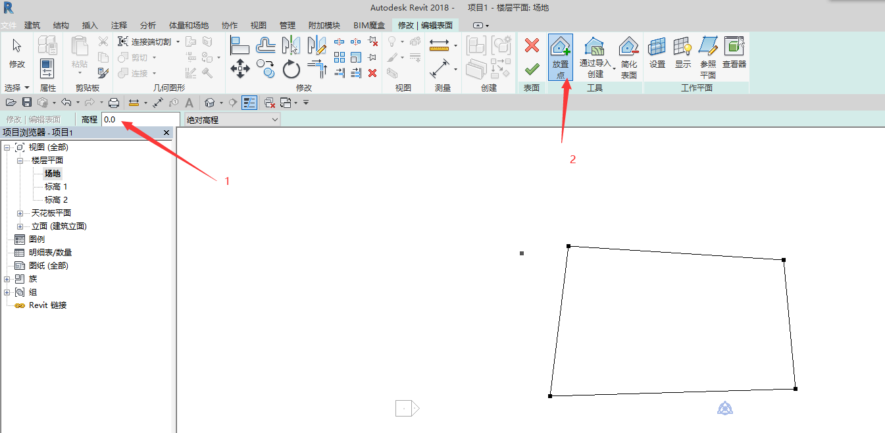Select the Rotate tool
Image resolution: width=885 pixels, height=433 pixels.
pyautogui.click(x=291, y=68)
